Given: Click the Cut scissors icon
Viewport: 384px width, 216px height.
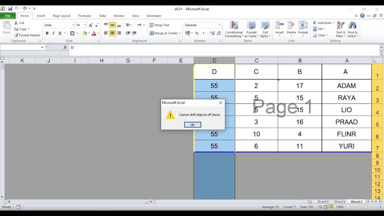Looking at the screenshot, I should coord(16,23).
